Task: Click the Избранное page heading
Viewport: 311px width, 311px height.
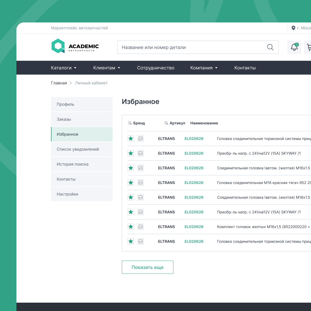Action: coord(141,102)
